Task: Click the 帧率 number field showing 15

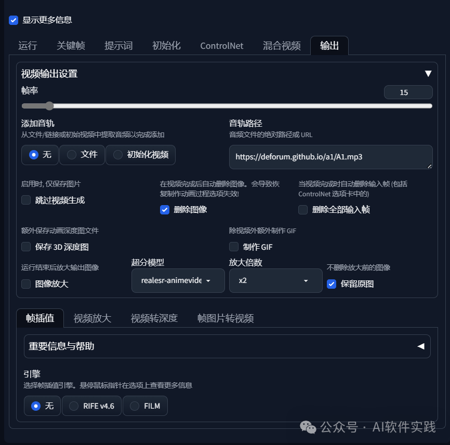Action: pos(408,92)
